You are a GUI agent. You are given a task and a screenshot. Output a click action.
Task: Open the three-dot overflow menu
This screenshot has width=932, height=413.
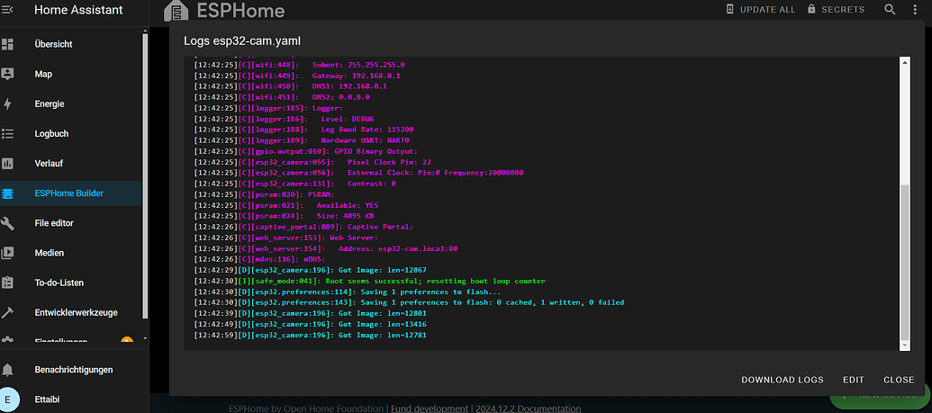pos(920,10)
